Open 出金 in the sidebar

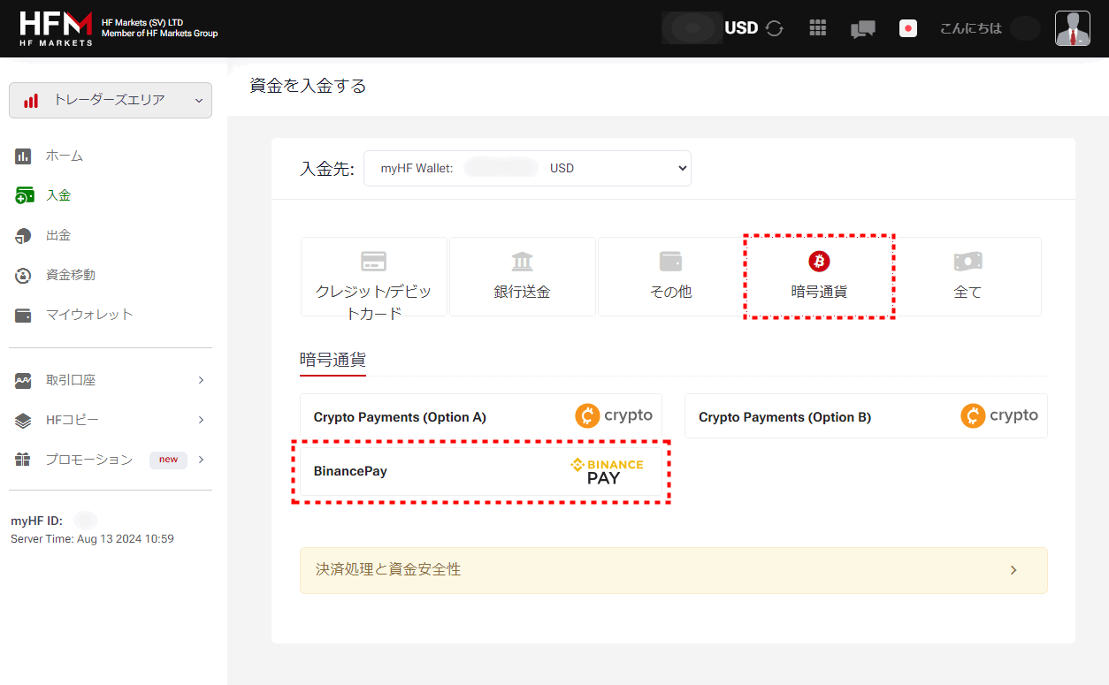(x=58, y=235)
